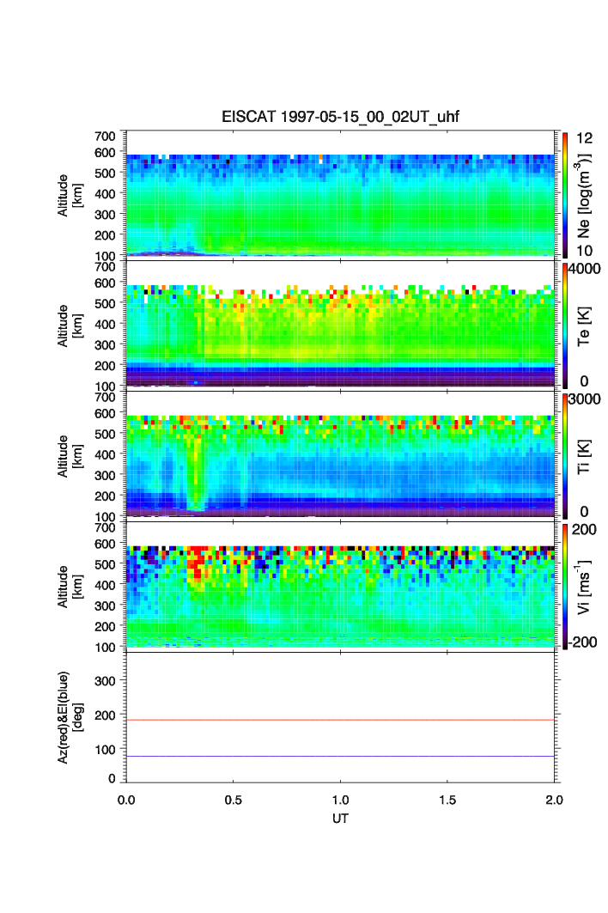Select the Vi [ms-1] colorbar label
The width and height of the screenshot is (608, 913).
[584, 587]
